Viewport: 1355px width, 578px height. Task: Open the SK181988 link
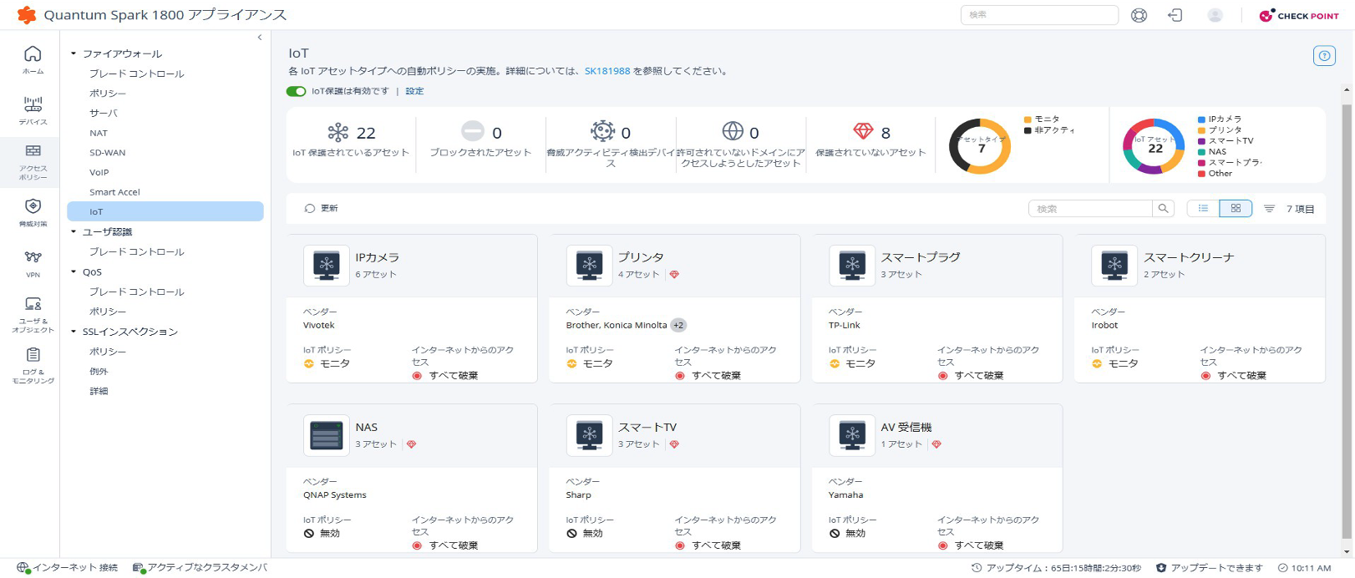click(x=607, y=71)
